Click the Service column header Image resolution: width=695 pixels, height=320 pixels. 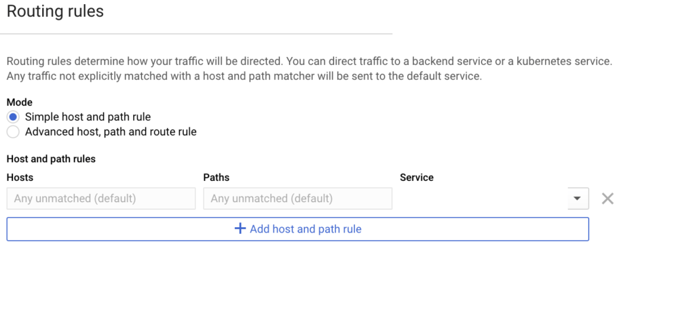tap(417, 178)
